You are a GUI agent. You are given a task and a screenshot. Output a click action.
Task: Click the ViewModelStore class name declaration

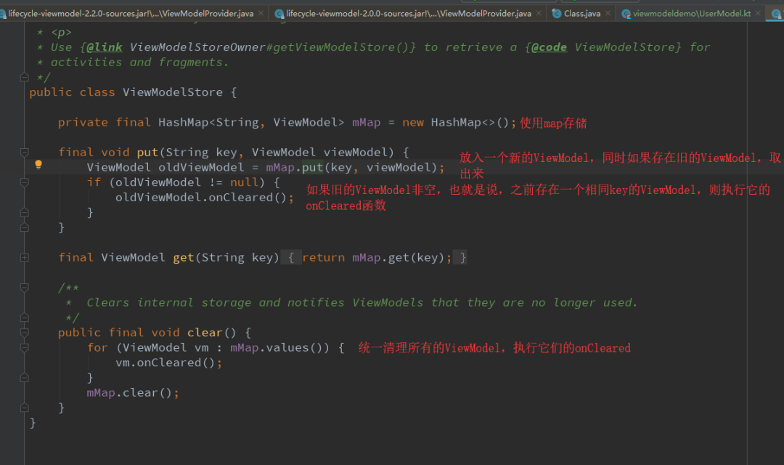(x=173, y=92)
